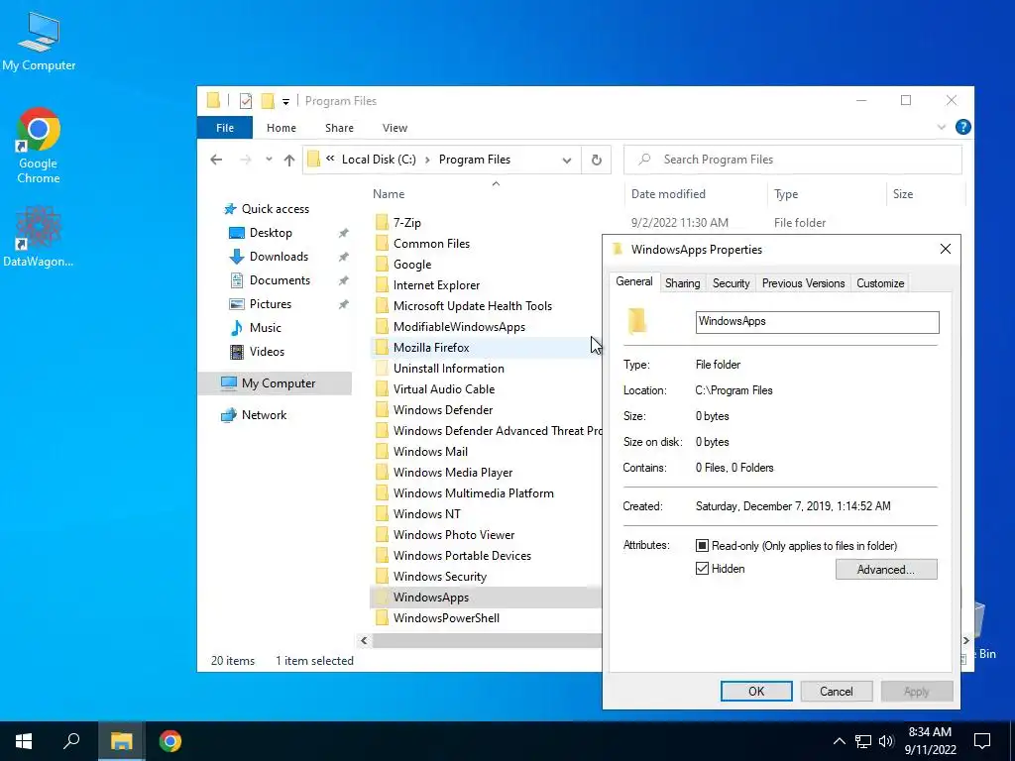The image size is (1015, 761).
Task: Sort by the Type column header
Action: 786,194
